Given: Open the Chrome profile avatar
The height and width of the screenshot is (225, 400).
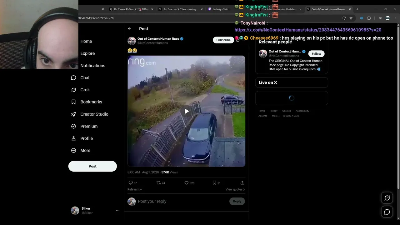Looking at the screenshot, I should 387,18.
